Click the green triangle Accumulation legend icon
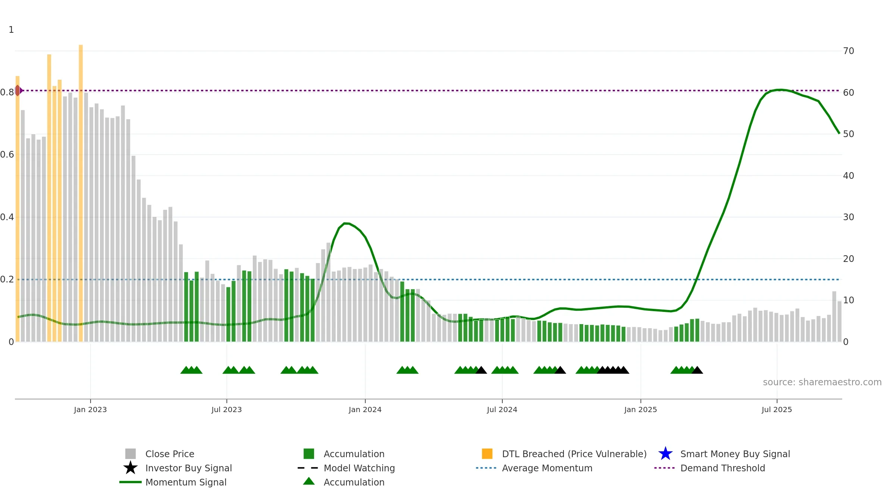 click(x=309, y=481)
